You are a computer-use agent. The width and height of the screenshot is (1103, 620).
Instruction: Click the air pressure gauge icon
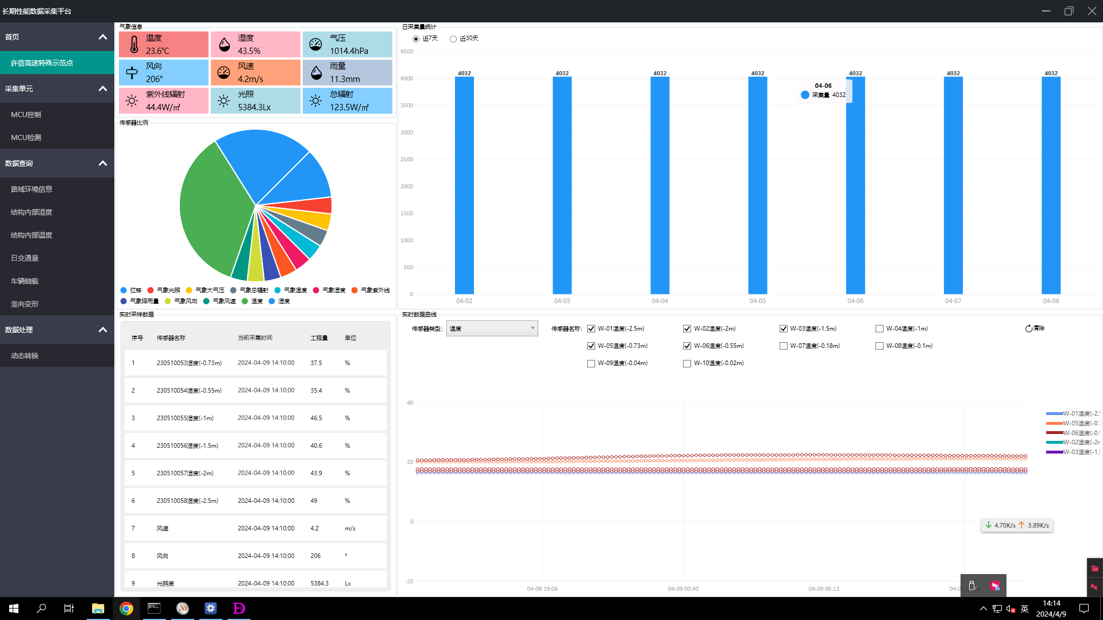pyautogui.click(x=316, y=44)
